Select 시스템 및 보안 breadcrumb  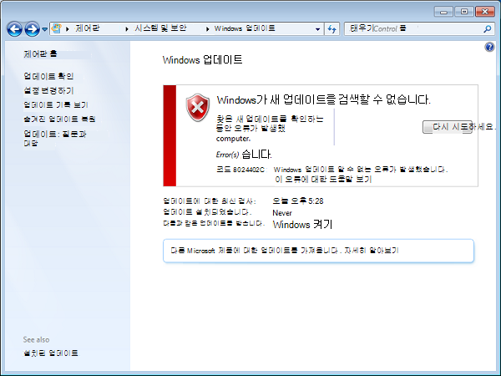(x=160, y=28)
